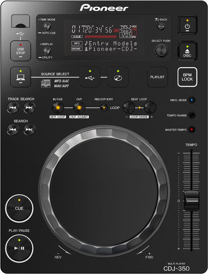The height and width of the screenshot is (274, 208).
Task: Click the RELOOP/EXIT button
Action: click(x=104, y=108)
